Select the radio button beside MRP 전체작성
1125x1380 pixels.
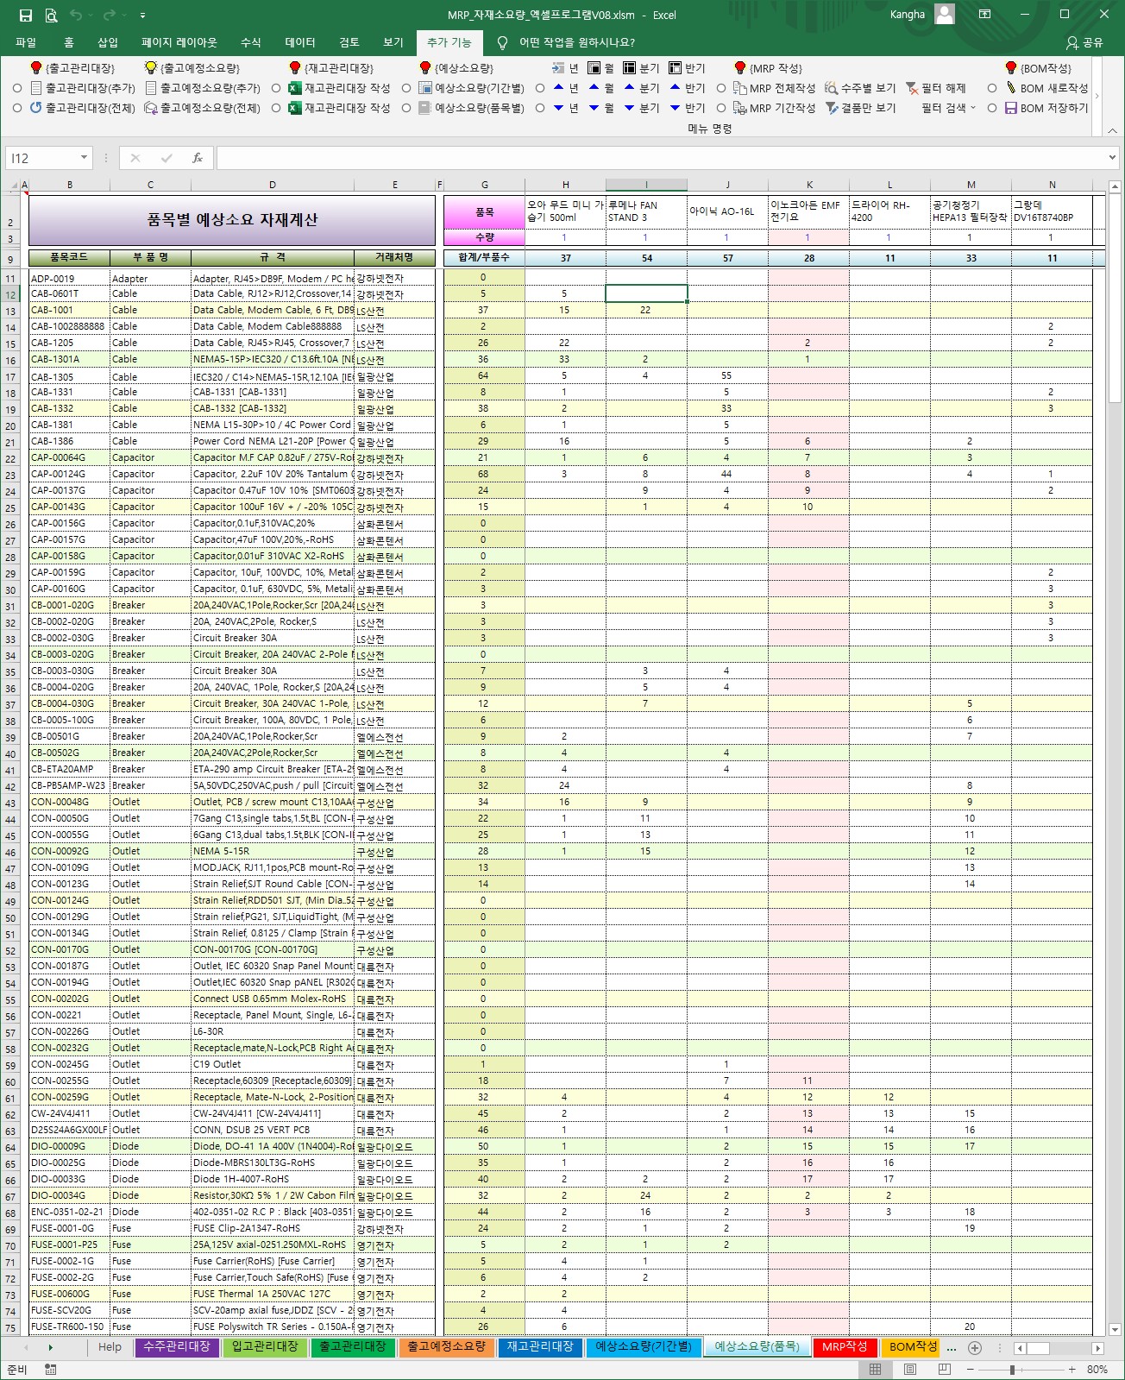pos(721,88)
